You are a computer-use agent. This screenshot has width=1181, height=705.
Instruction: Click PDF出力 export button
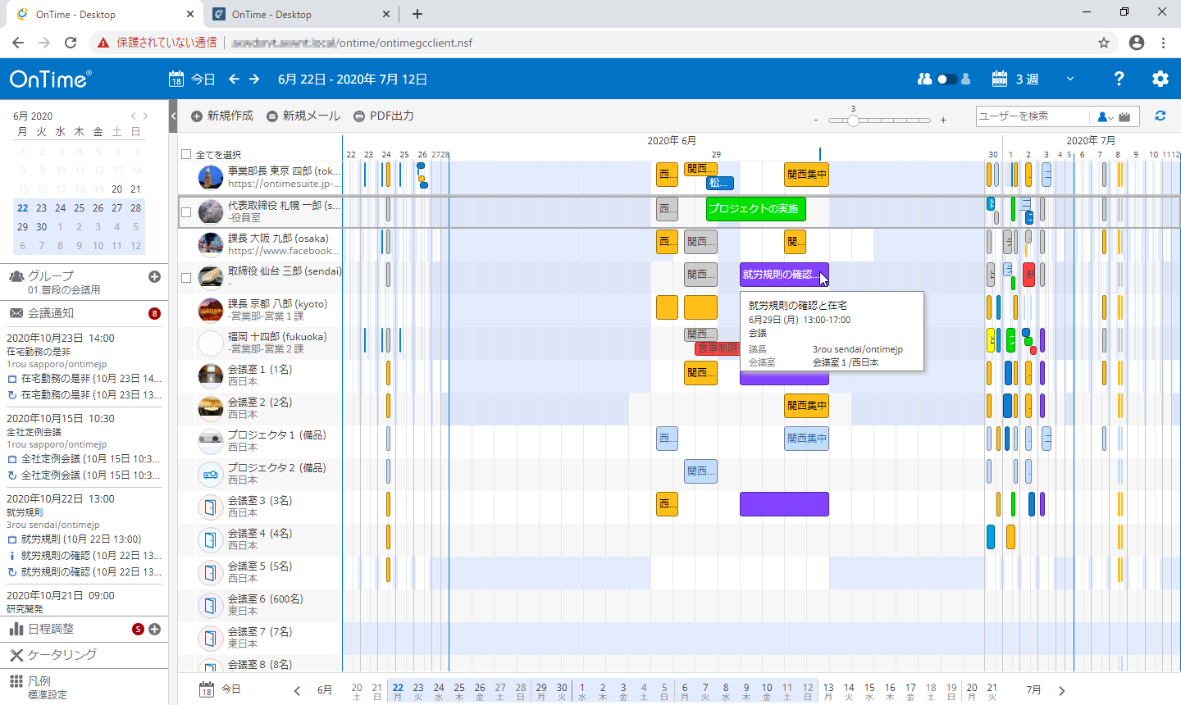pos(383,116)
